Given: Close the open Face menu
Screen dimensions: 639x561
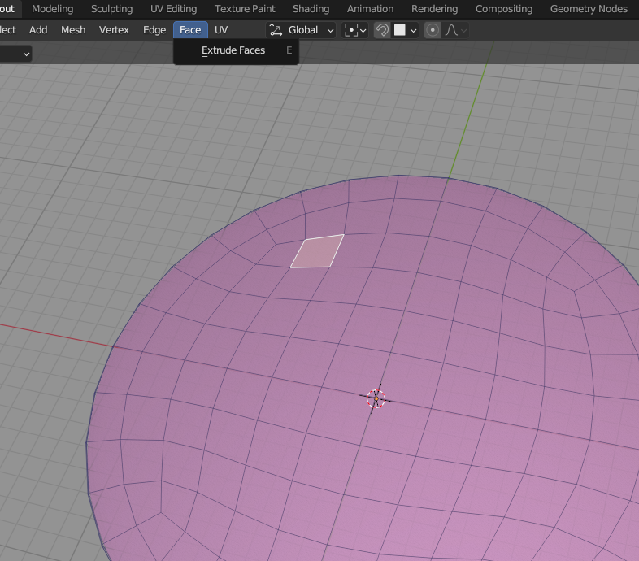Looking at the screenshot, I should (x=190, y=30).
